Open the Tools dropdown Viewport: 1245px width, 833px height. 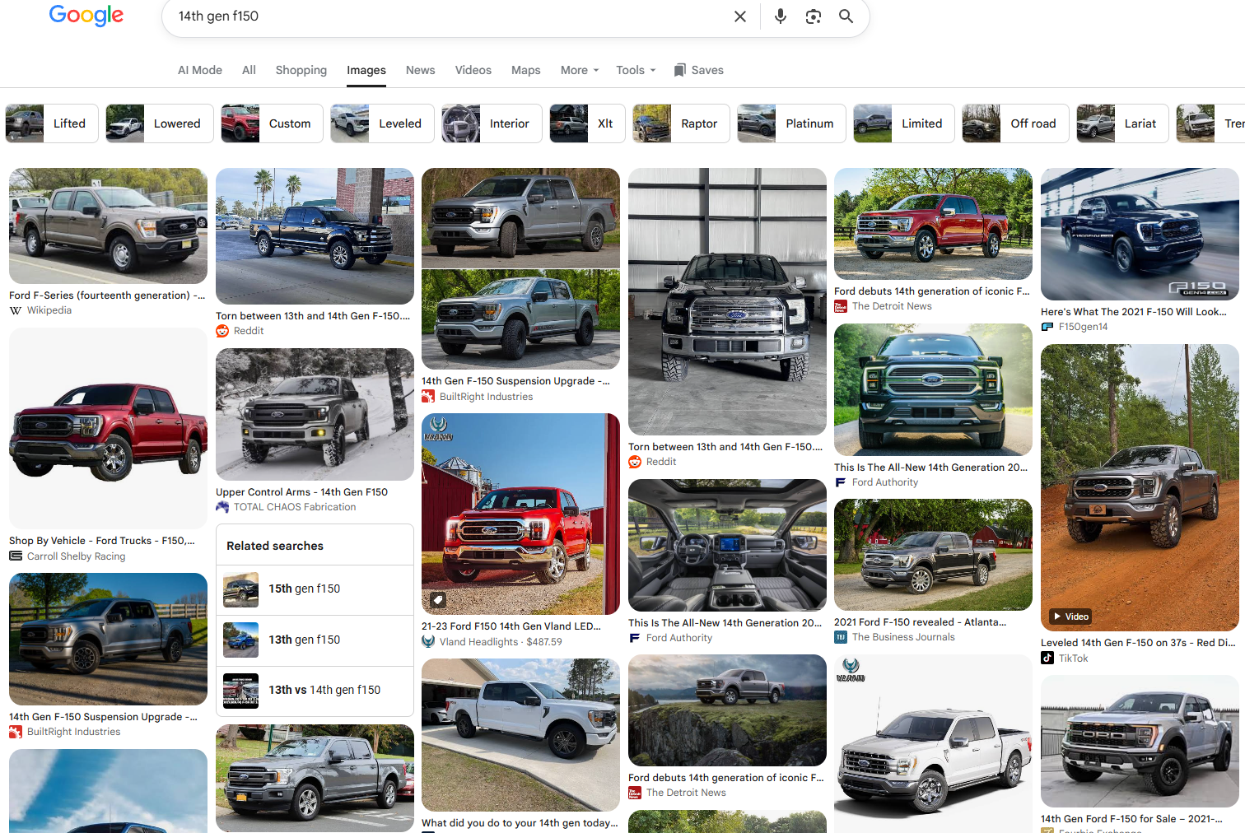(x=636, y=70)
